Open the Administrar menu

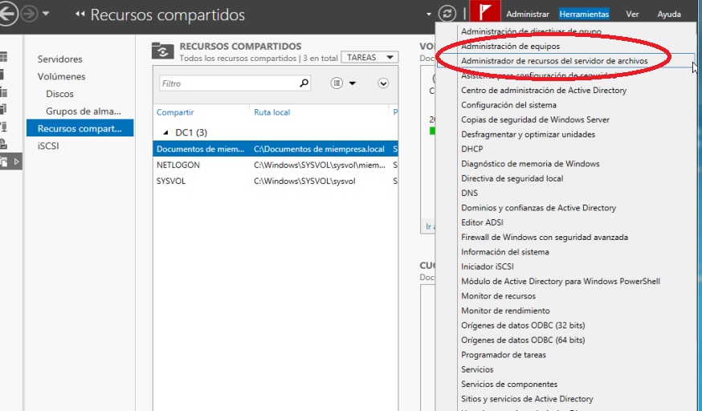point(528,14)
